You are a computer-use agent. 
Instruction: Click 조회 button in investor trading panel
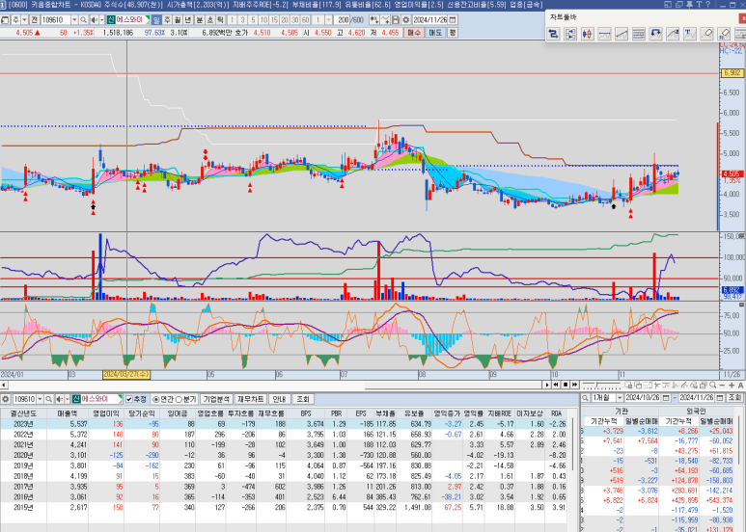coord(735,398)
